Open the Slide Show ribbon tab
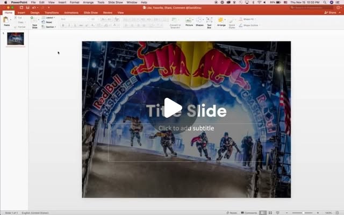Image resolution: width=344 pixels, height=215 pixels. [x=91, y=13]
